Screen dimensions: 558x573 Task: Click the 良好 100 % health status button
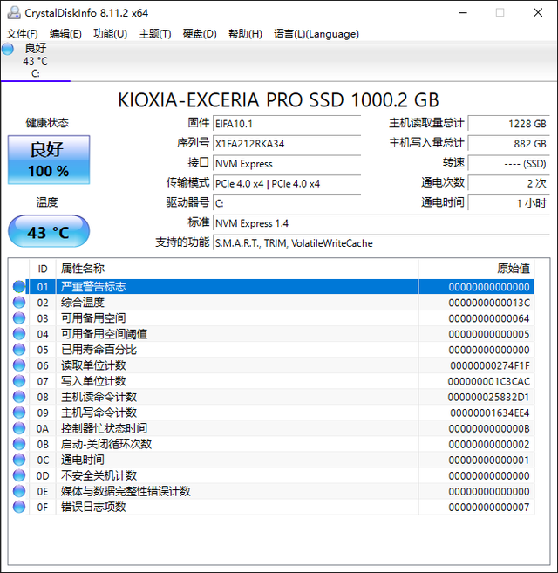(49, 160)
